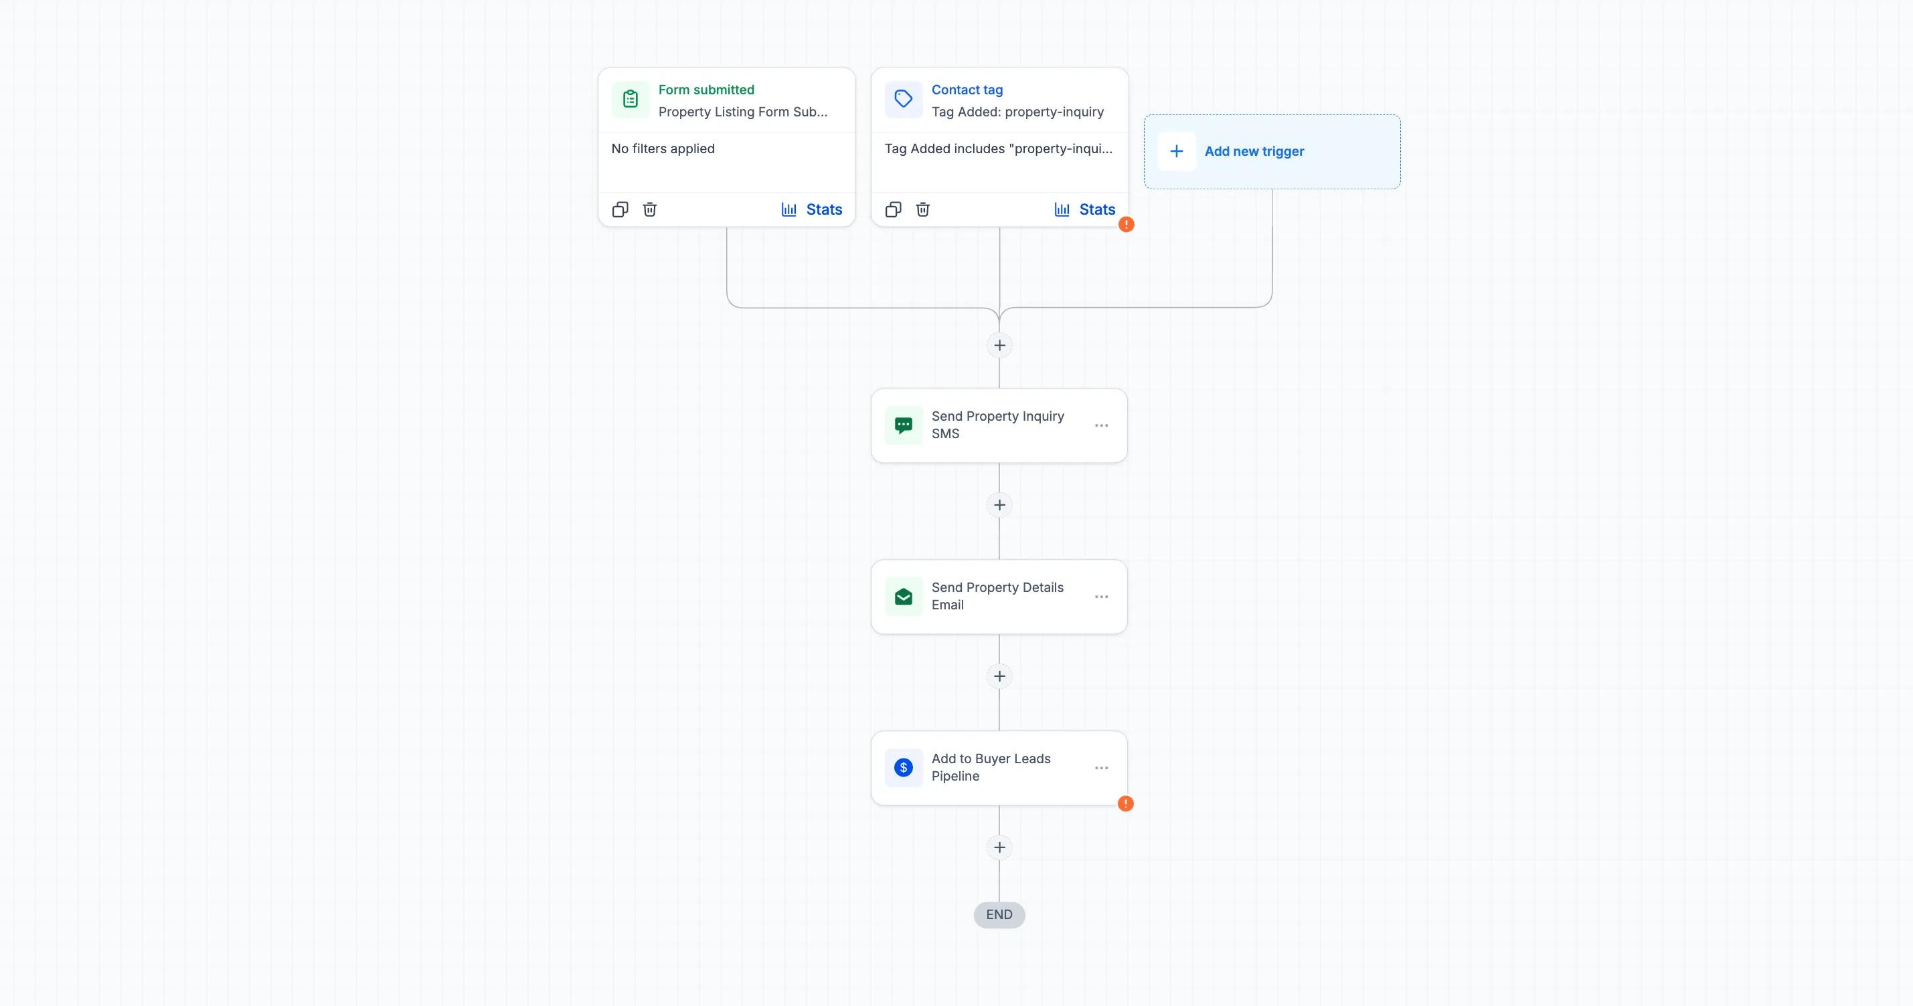The height and width of the screenshot is (1006, 1913).
Task: Click the Form submitted clipboard icon
Action: 631,100
